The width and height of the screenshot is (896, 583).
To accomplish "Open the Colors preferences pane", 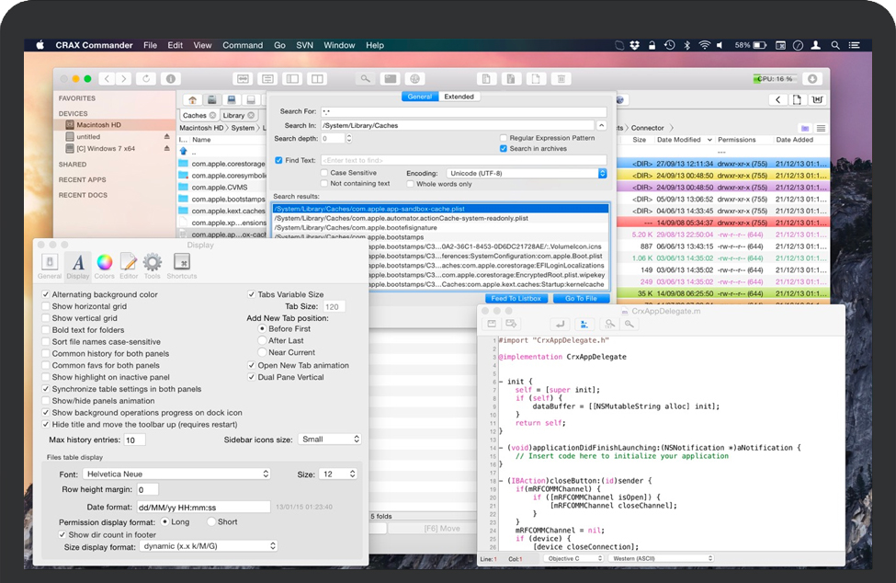I will click(105, 265).
